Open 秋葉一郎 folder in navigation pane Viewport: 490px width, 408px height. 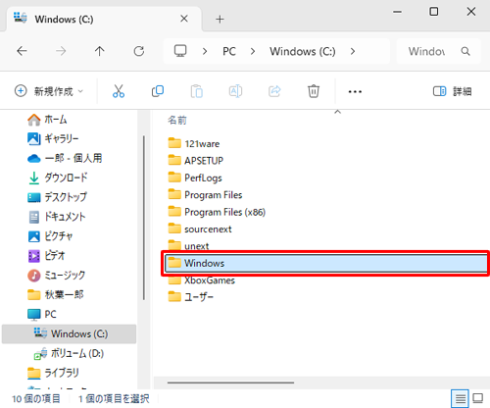[x=55, y=295]
